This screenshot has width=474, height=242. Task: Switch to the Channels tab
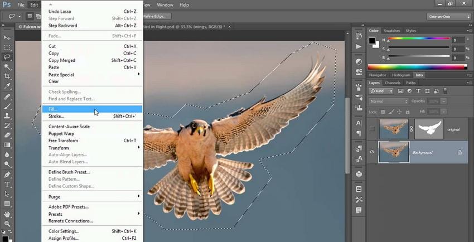click(x=393, y=83)
